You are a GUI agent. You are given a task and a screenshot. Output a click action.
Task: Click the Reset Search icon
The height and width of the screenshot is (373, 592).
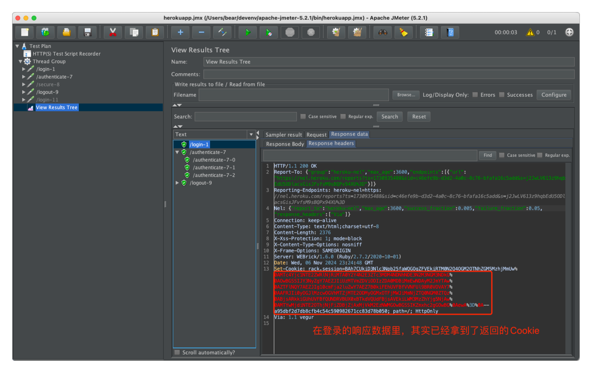coord(403,32)
